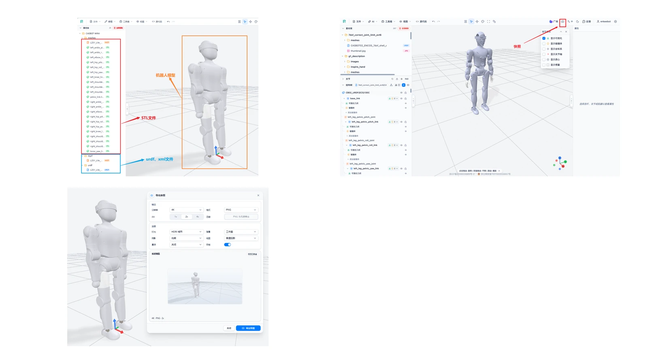This screenshot has width=648, height=364.
Task: Click the reset icon in the 关节 row
Action: (x=392, y=79)
